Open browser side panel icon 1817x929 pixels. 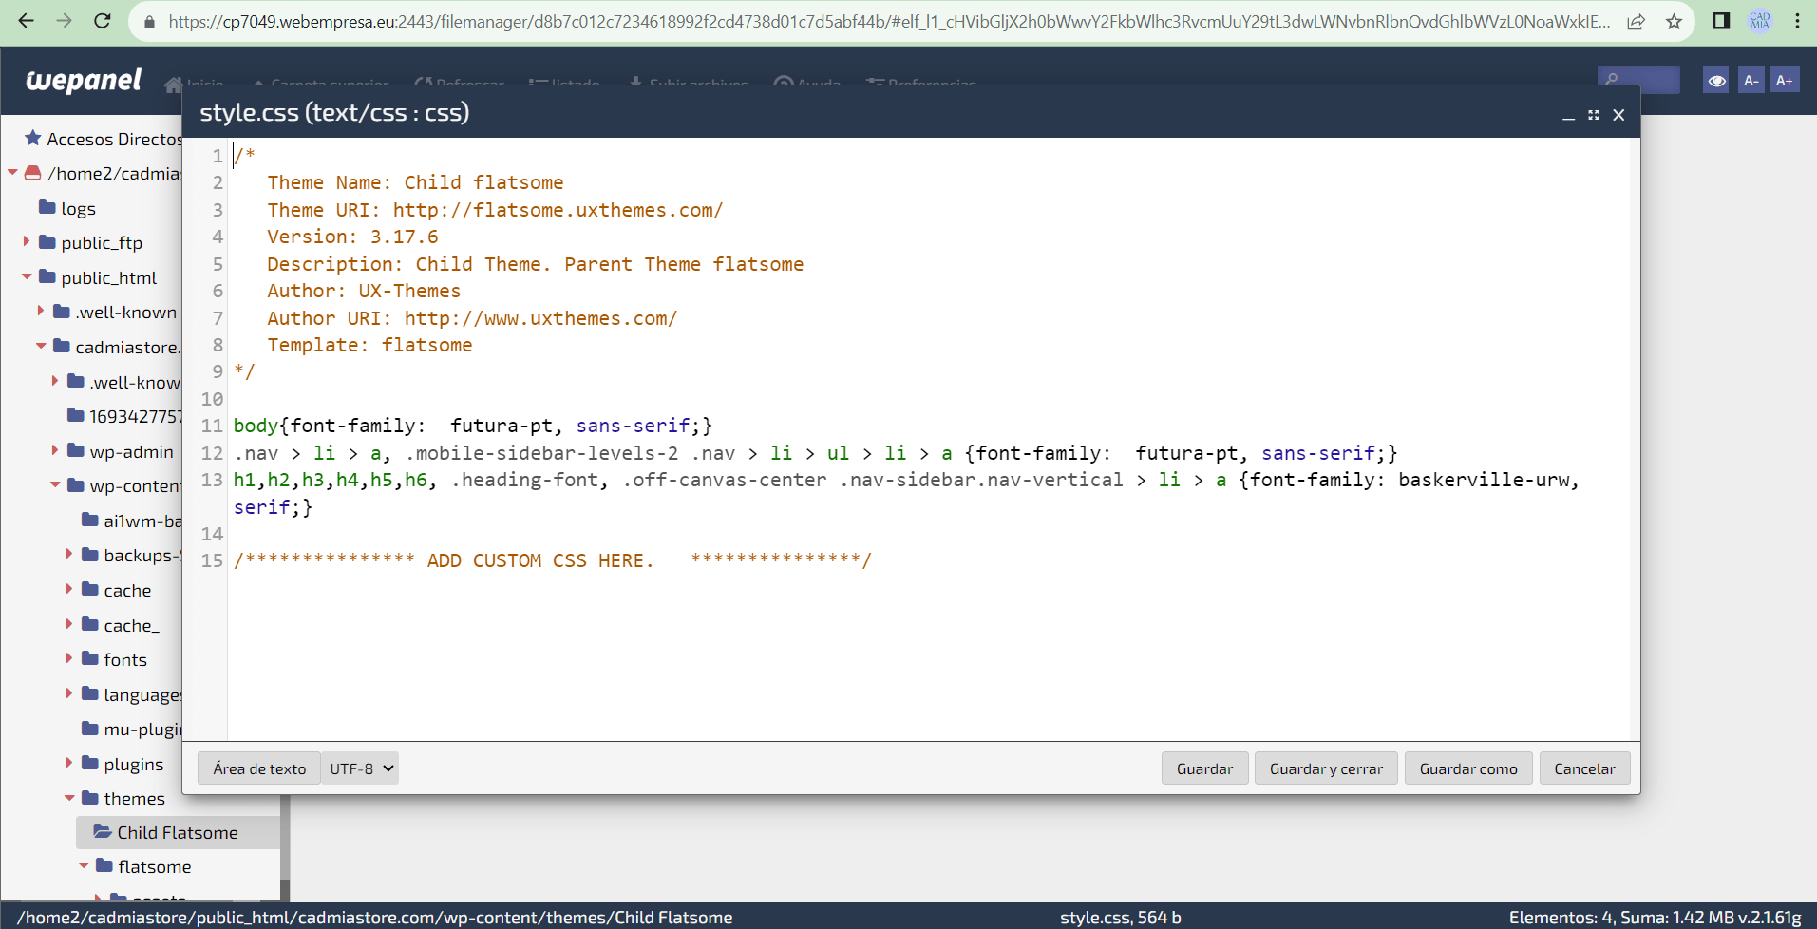(x=1721, y=21)
